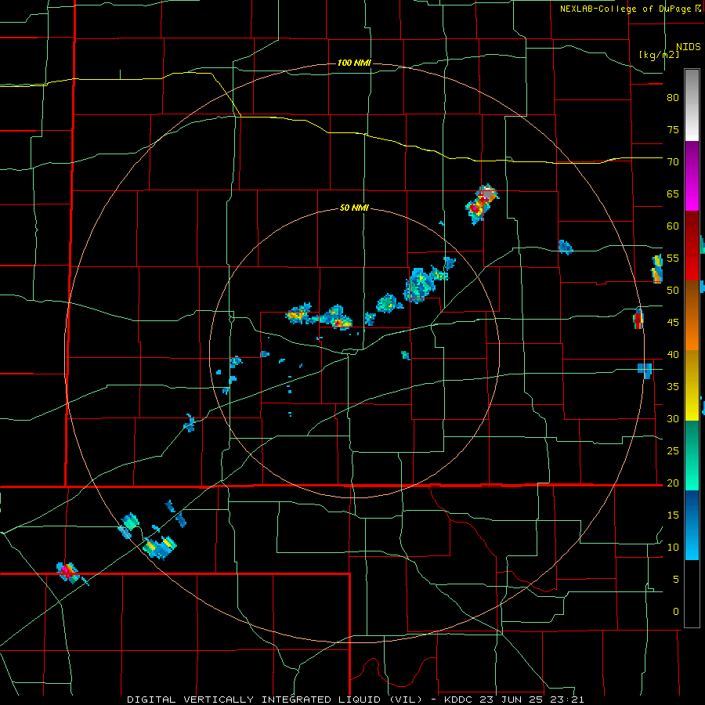Pick the gray-white top segment of color bar
The width and height of the screenshot is (705, 705).
[x=692, y=105]
